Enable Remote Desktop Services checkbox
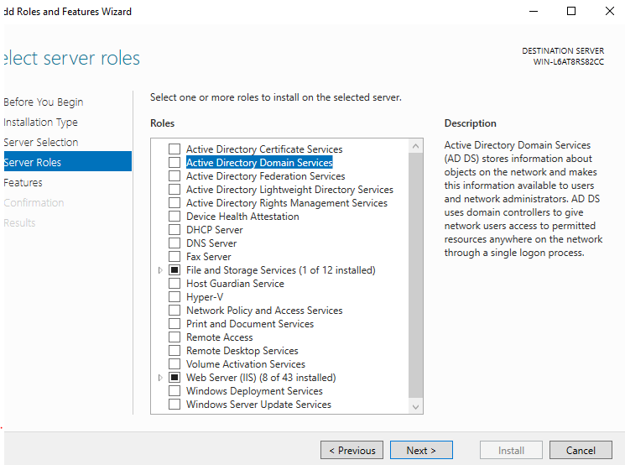The height and width of the screenshot is (465, 625). click(174, 351)
